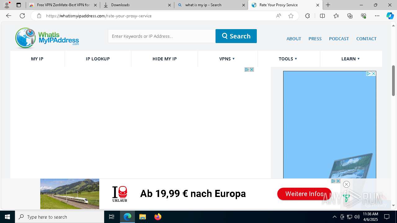Open the taskbar clock and date

click(370, 217)
